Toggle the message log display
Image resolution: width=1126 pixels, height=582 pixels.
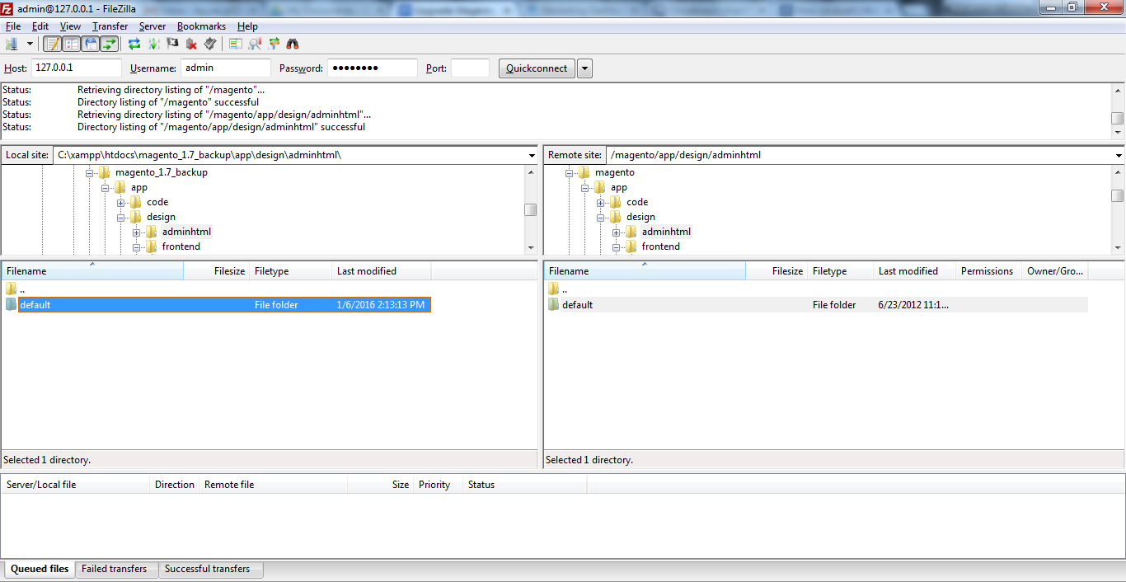point(53,44)
